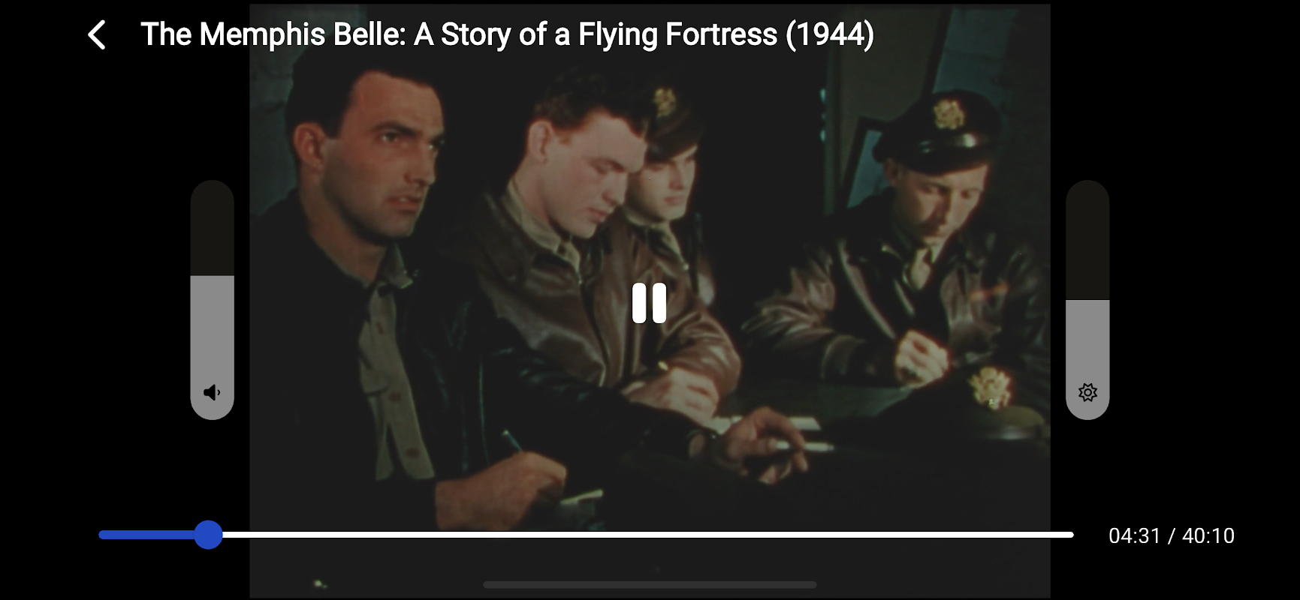
Task: Pause the video with the pause icon
Action: pyautogui.click(x=649, y=303)
